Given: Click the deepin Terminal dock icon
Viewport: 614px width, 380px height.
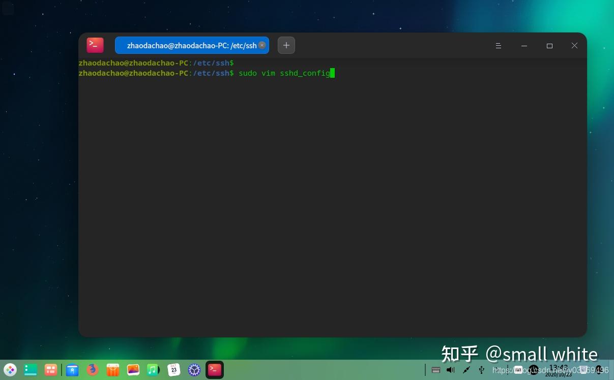Looking at the screenshot, I should [214, 369].
